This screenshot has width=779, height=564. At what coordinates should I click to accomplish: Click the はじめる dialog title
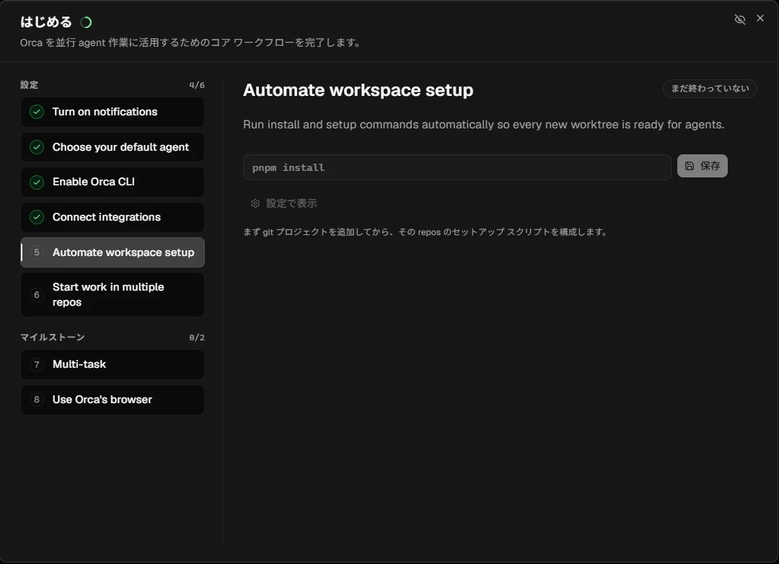[45, 22]
